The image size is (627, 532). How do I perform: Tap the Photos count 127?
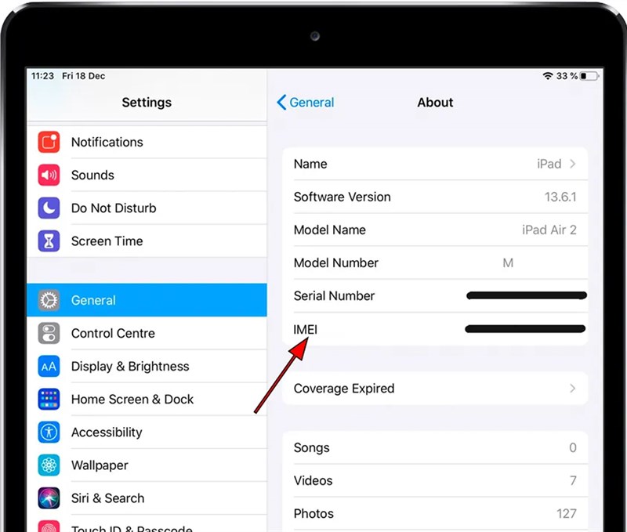[566, 514]
